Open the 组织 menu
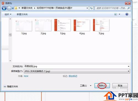138x101 pixels. [8, 14]
